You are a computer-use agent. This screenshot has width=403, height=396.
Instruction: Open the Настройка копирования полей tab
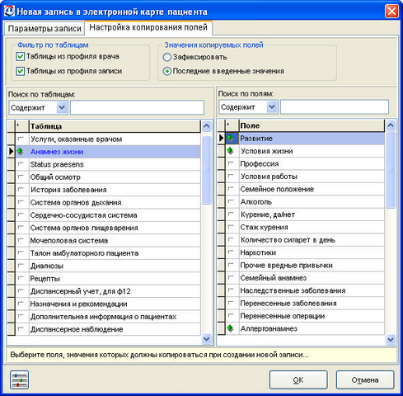click(x=148, y=28)
